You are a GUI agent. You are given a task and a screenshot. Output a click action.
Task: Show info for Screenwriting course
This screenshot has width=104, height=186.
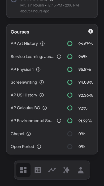point(42,82)
